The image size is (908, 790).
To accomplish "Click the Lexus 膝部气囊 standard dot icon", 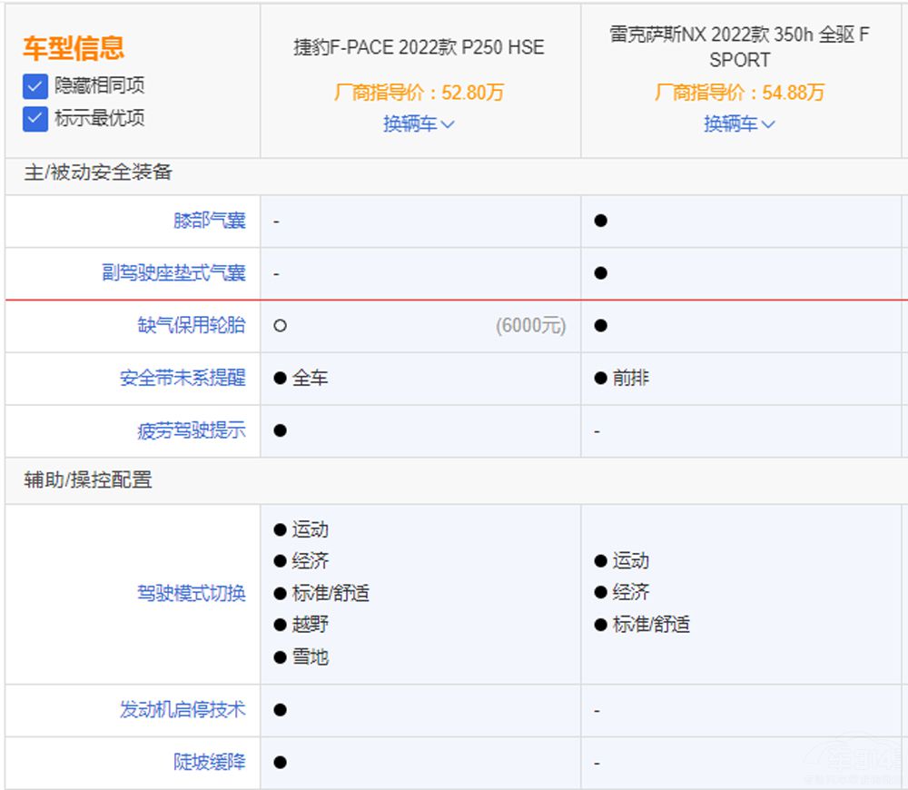I will (600, 221).
